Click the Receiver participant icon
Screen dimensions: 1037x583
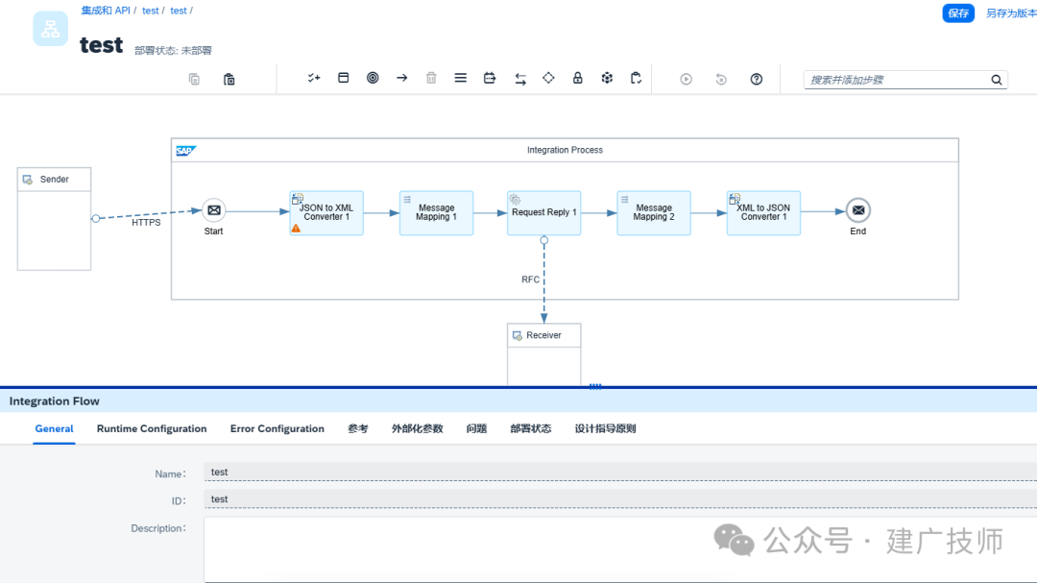(518, 335)
